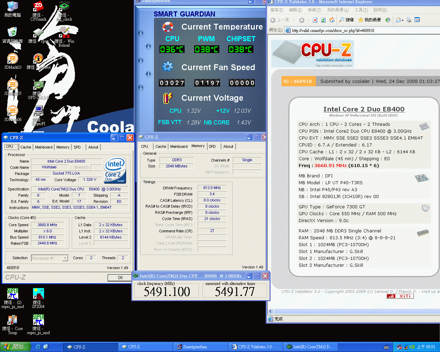Open the Back button history dropdown arrow

pyautogui.click(x=293, y=20)
